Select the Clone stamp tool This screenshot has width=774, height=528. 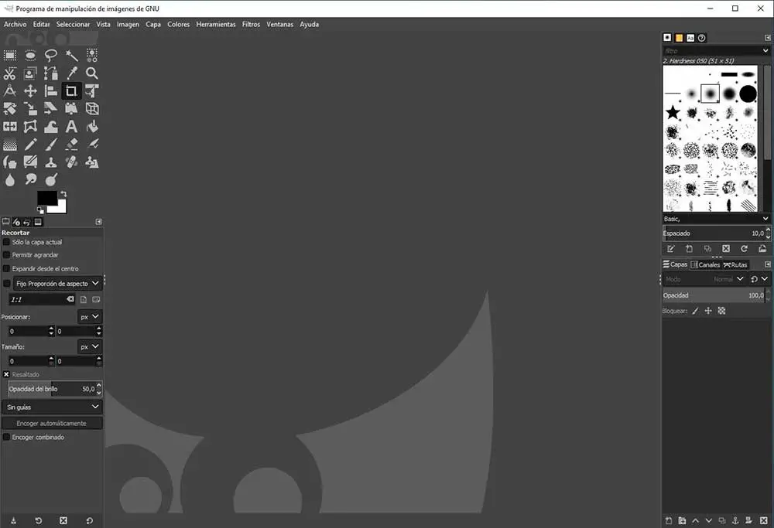(x=51, y=162)
